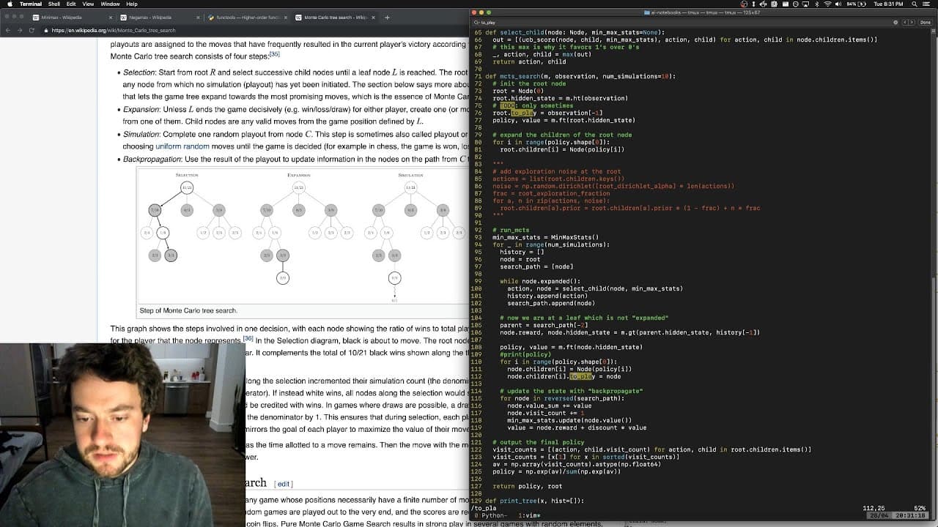938x527 pixels.
Task: Click the '# run_mcts' comment line
Action: point(512,230)
